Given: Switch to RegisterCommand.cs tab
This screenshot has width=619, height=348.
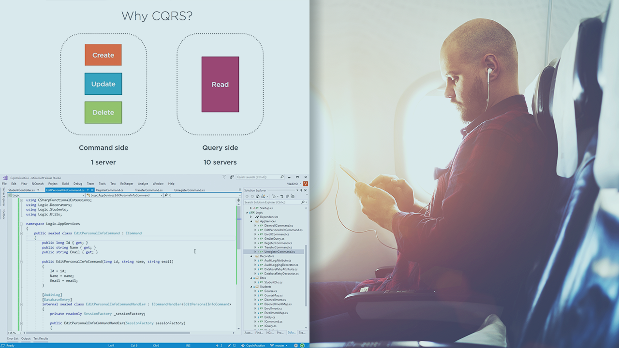Looking at the screenshot, I should (109, 190).
